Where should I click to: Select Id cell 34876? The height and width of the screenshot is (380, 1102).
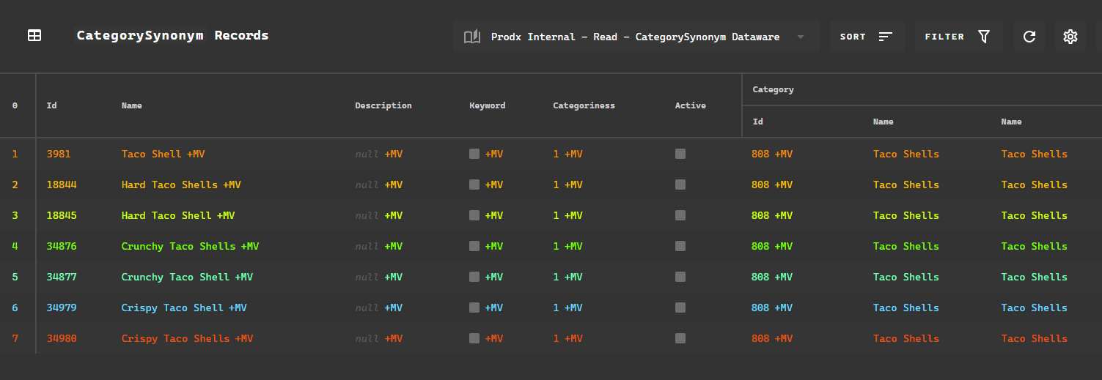coord(62,246)
